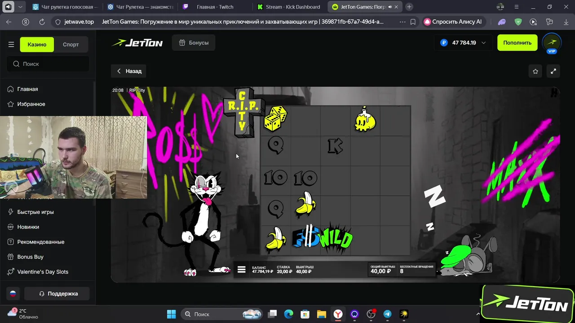575x323 pixels.
Task: Click the Новинки NEW badge icon
Action: 11,227
